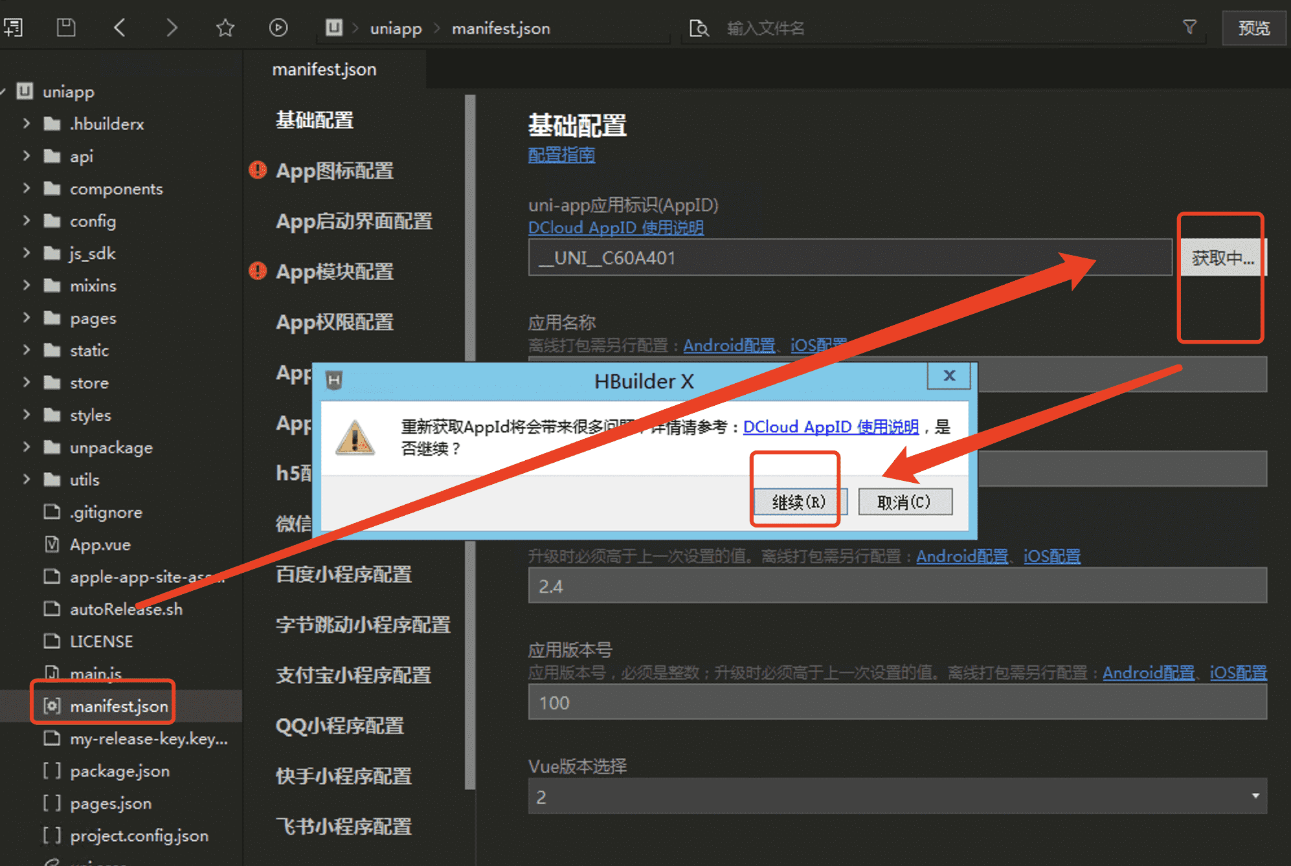Open Android配置 link under 应用版本号
This screenshot has height=866, width=1291.
(x=1149, y=673)
